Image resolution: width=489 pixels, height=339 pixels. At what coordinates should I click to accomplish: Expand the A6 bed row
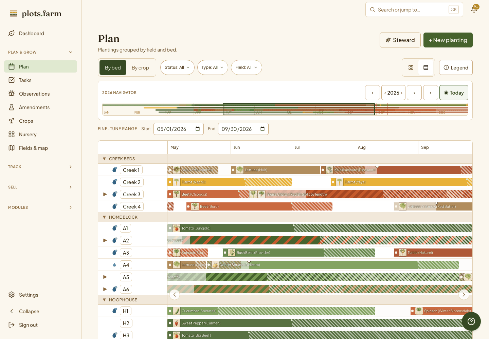click(105, 289)
